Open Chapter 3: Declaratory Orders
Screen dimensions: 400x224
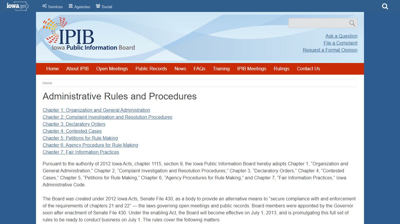74,124
